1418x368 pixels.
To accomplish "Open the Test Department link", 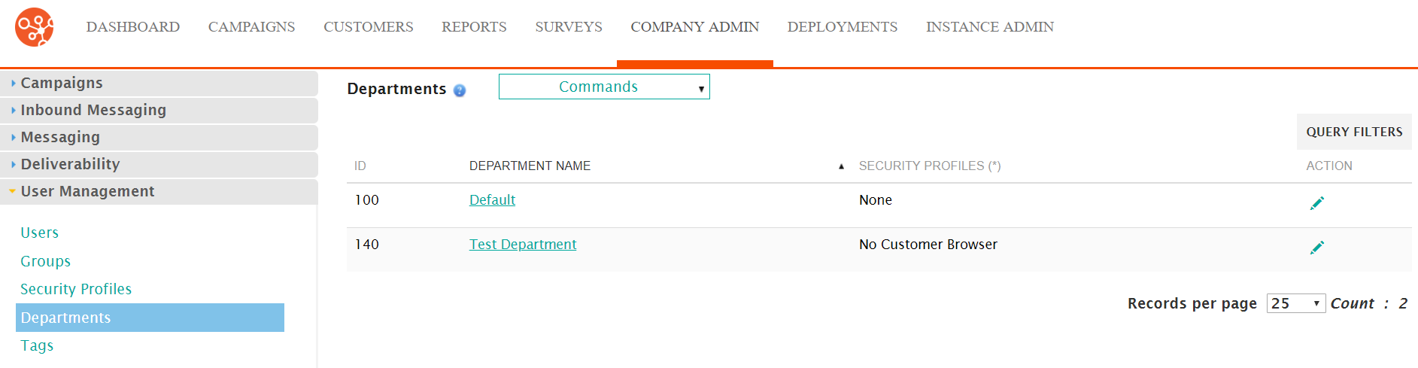I will pyautogui.click(x=523, y=245).
